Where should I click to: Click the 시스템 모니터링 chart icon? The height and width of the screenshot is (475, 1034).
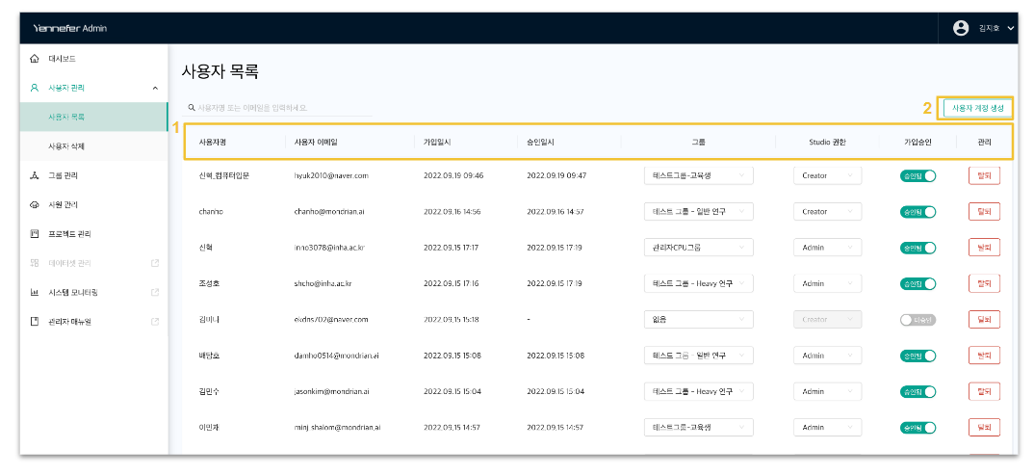pos(35,292)
